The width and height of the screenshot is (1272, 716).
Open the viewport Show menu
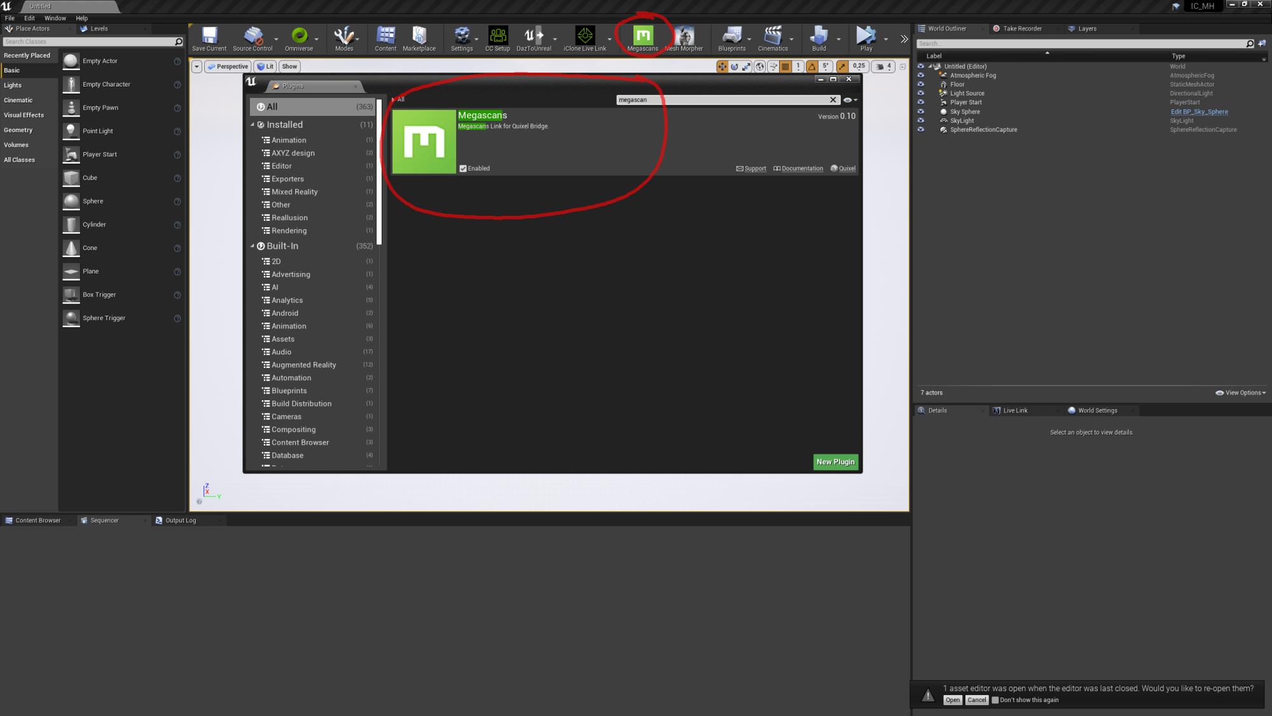[x=289, y=66]
